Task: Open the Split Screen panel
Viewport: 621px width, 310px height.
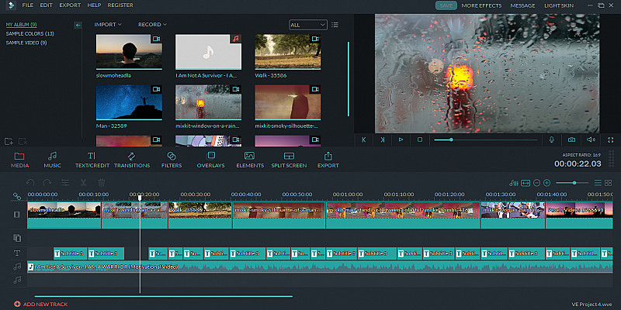Action: [x=288, y=160]
